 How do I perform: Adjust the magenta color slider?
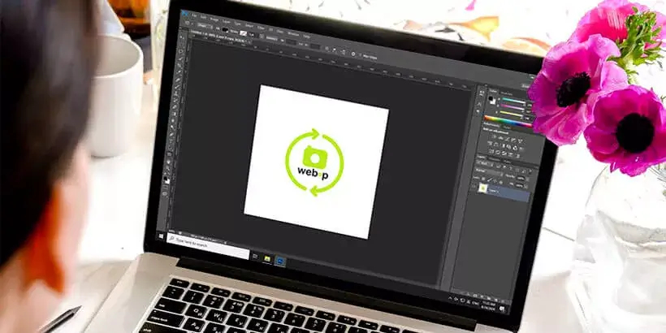(x=512, y=106)
